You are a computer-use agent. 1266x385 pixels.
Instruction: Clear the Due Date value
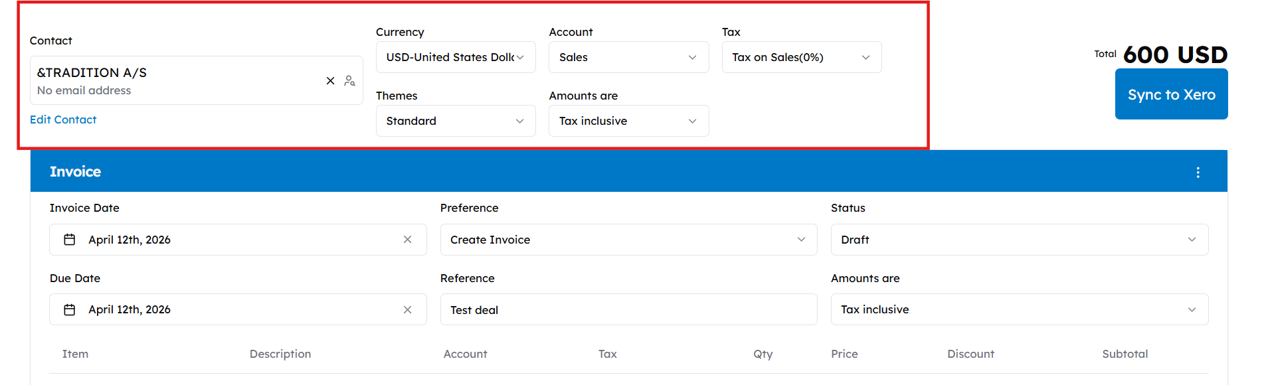(407, 310)
